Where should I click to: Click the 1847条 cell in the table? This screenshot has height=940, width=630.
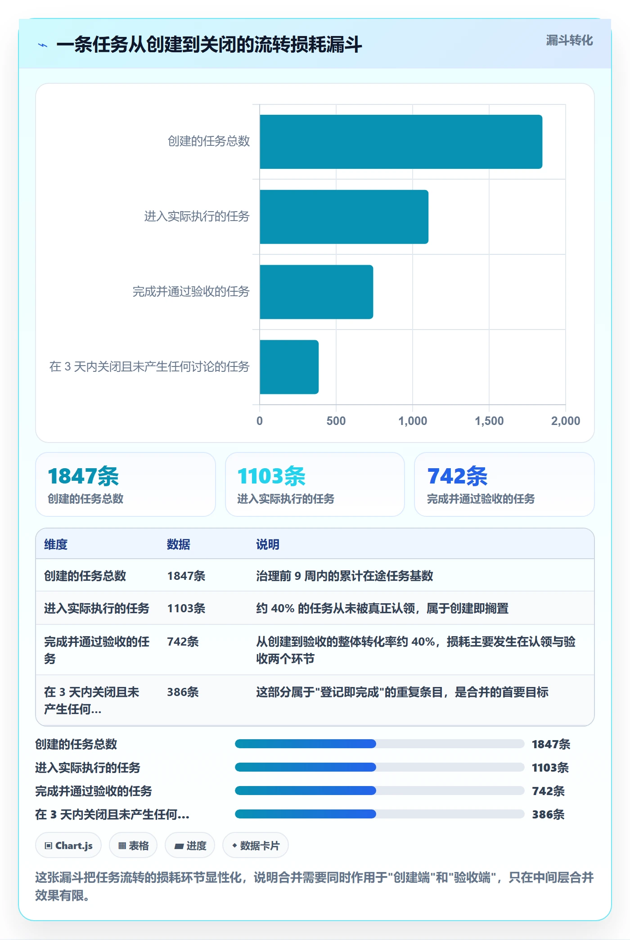click(186, 576)
